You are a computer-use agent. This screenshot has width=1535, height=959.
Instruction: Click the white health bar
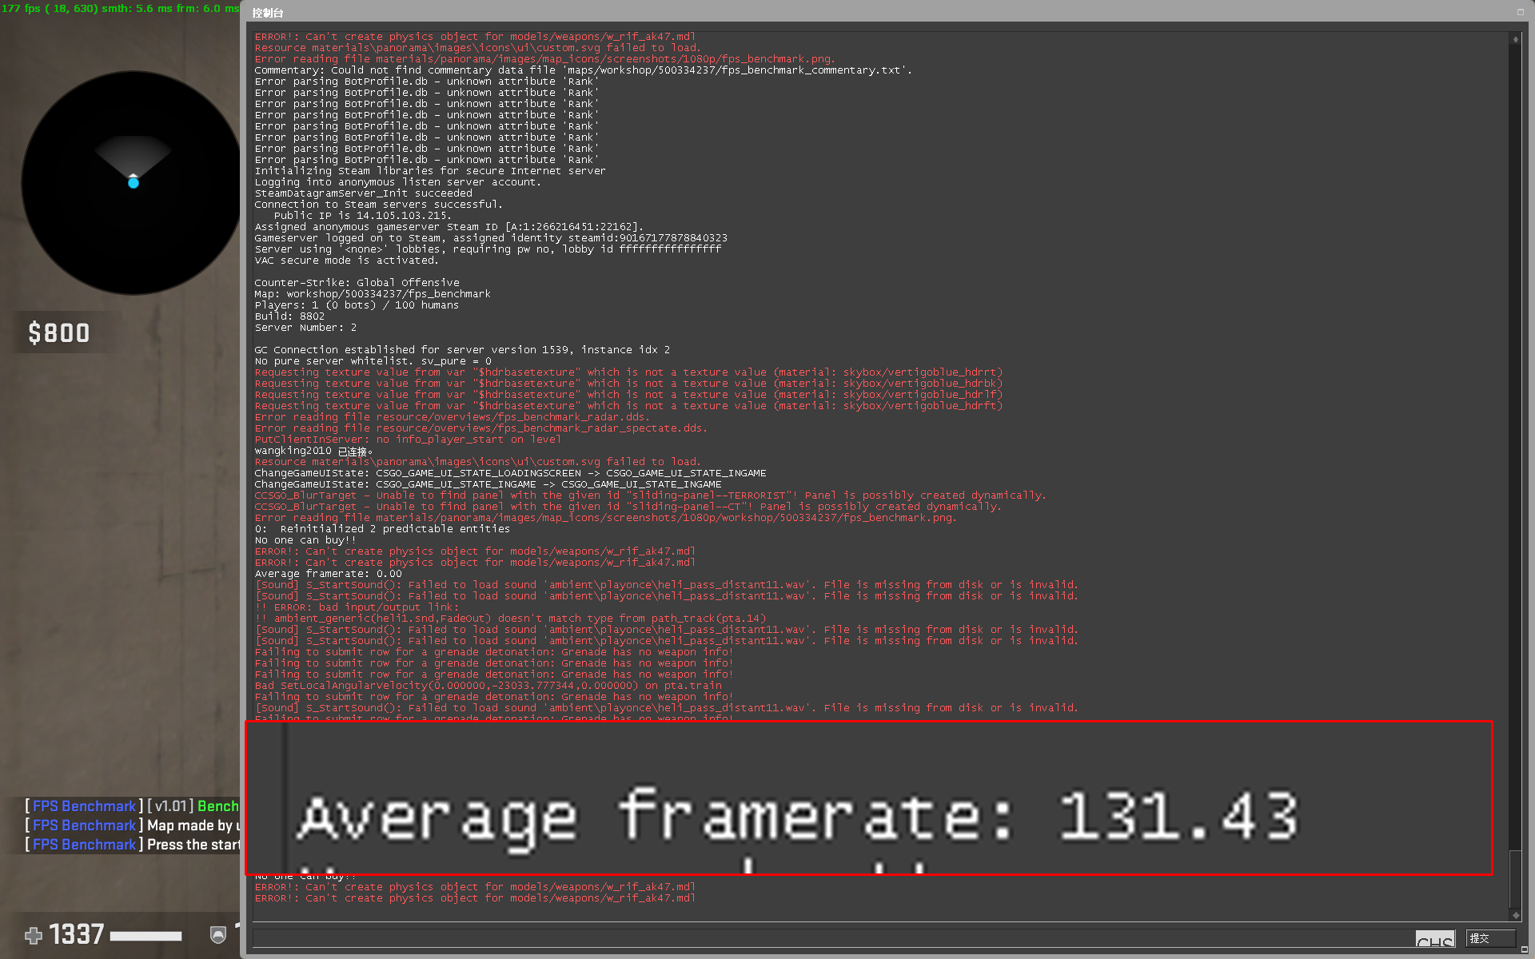(x=146, y=936)
